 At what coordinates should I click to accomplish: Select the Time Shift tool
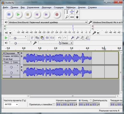pyautogui.click(x=72, y=17)
